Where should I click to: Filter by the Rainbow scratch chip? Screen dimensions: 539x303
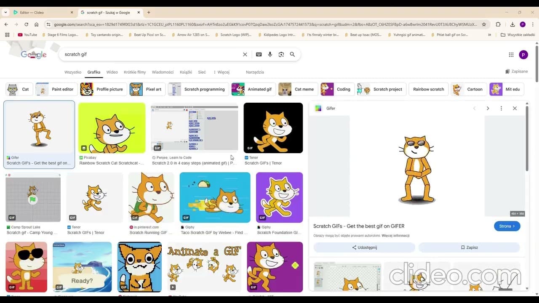pos(428,89)
